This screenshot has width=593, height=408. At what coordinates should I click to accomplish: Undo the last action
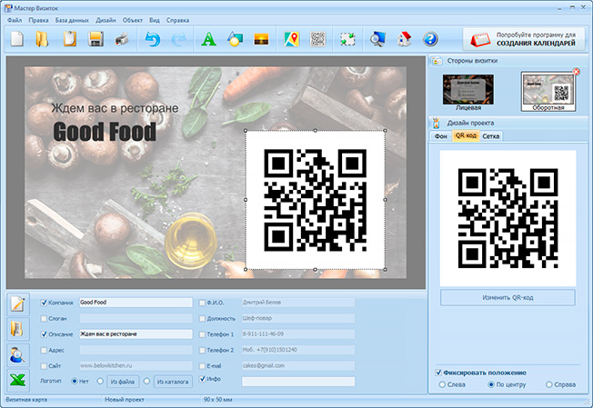pyautogui.click(x=153, y=39)
